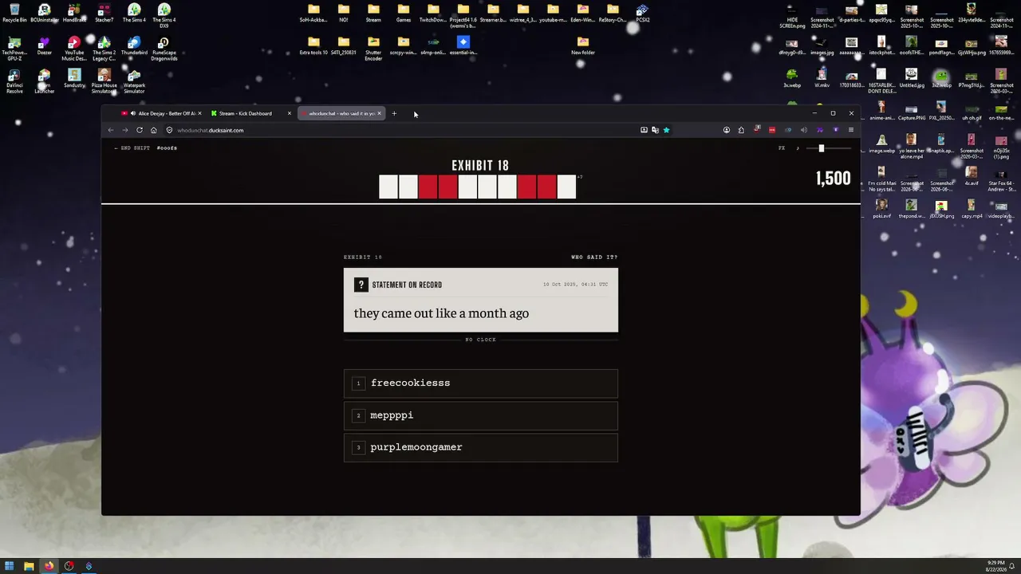
Task: Click the translate page icon in address bar
Action: pos(655,130)
